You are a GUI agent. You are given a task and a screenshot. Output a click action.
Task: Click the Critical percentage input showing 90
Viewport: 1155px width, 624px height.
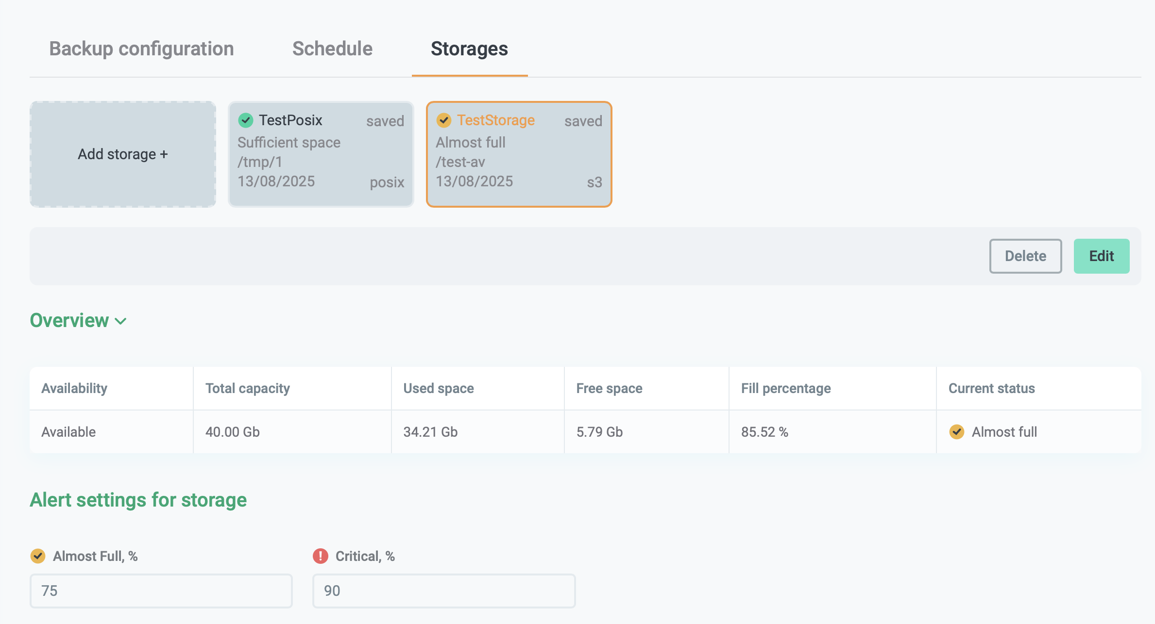443,591
